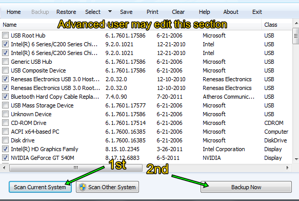This screenshot has width=299, height=201.
Task: Open the Home menu item
Action: pyautogui.click(x=13, y=12)
